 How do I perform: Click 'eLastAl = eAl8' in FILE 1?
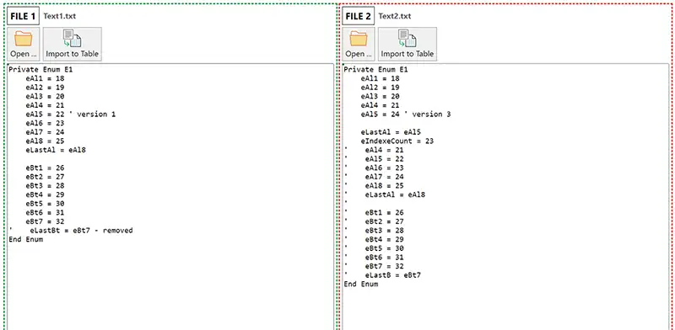[56, 150]
